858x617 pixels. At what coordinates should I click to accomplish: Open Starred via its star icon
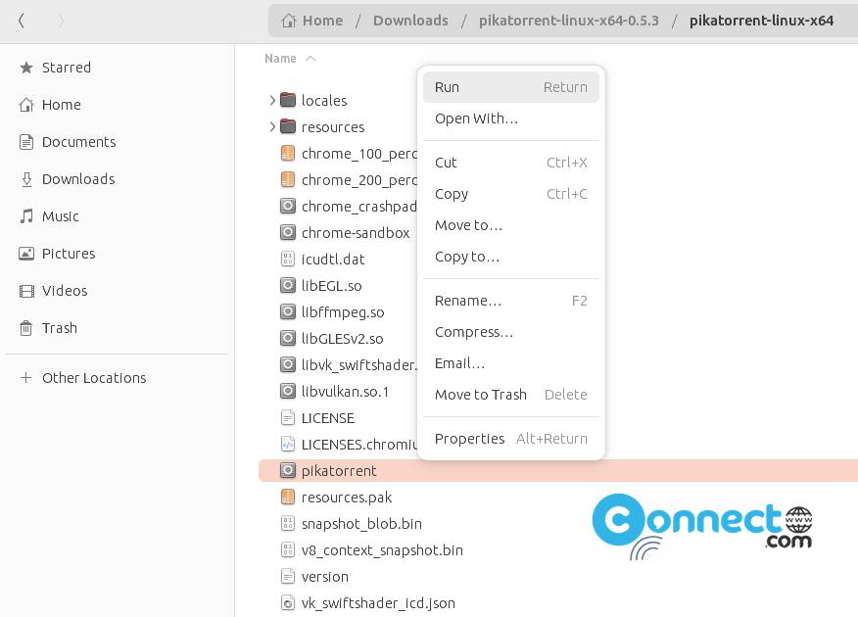click(25, 68)
